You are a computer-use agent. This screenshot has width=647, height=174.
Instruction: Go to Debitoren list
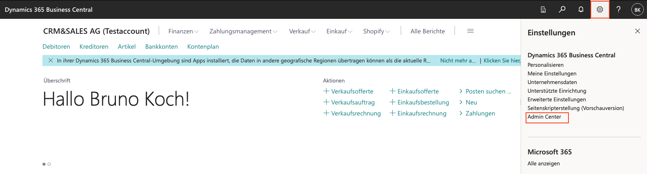pyautogui.click(x=56, y=46)
